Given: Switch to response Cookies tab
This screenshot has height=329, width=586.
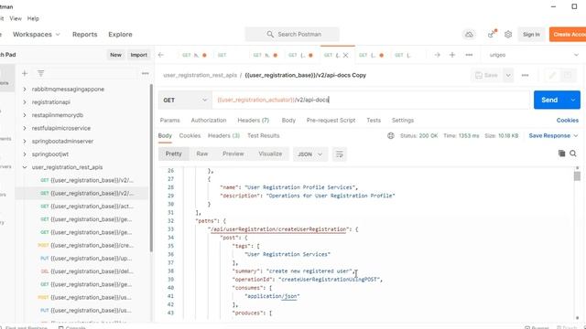Looking at the screenshot, I should tap(190, 136).
